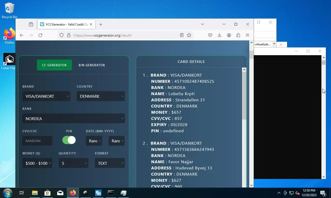
Task: Open the command prompt taskbar icon
Action: (111, 193)
